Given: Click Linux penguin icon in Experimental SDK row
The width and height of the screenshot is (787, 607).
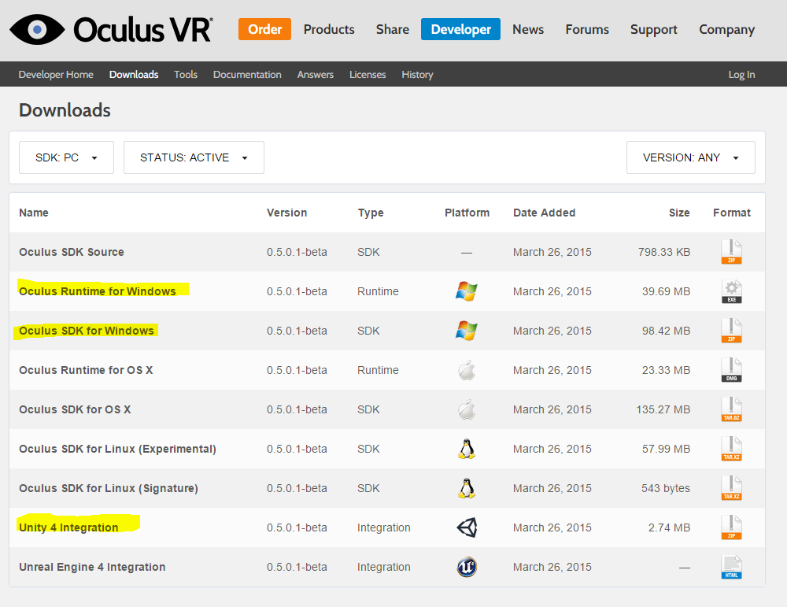Looking at the screenshot, I should pyautogui.click(x=467, y=449).
